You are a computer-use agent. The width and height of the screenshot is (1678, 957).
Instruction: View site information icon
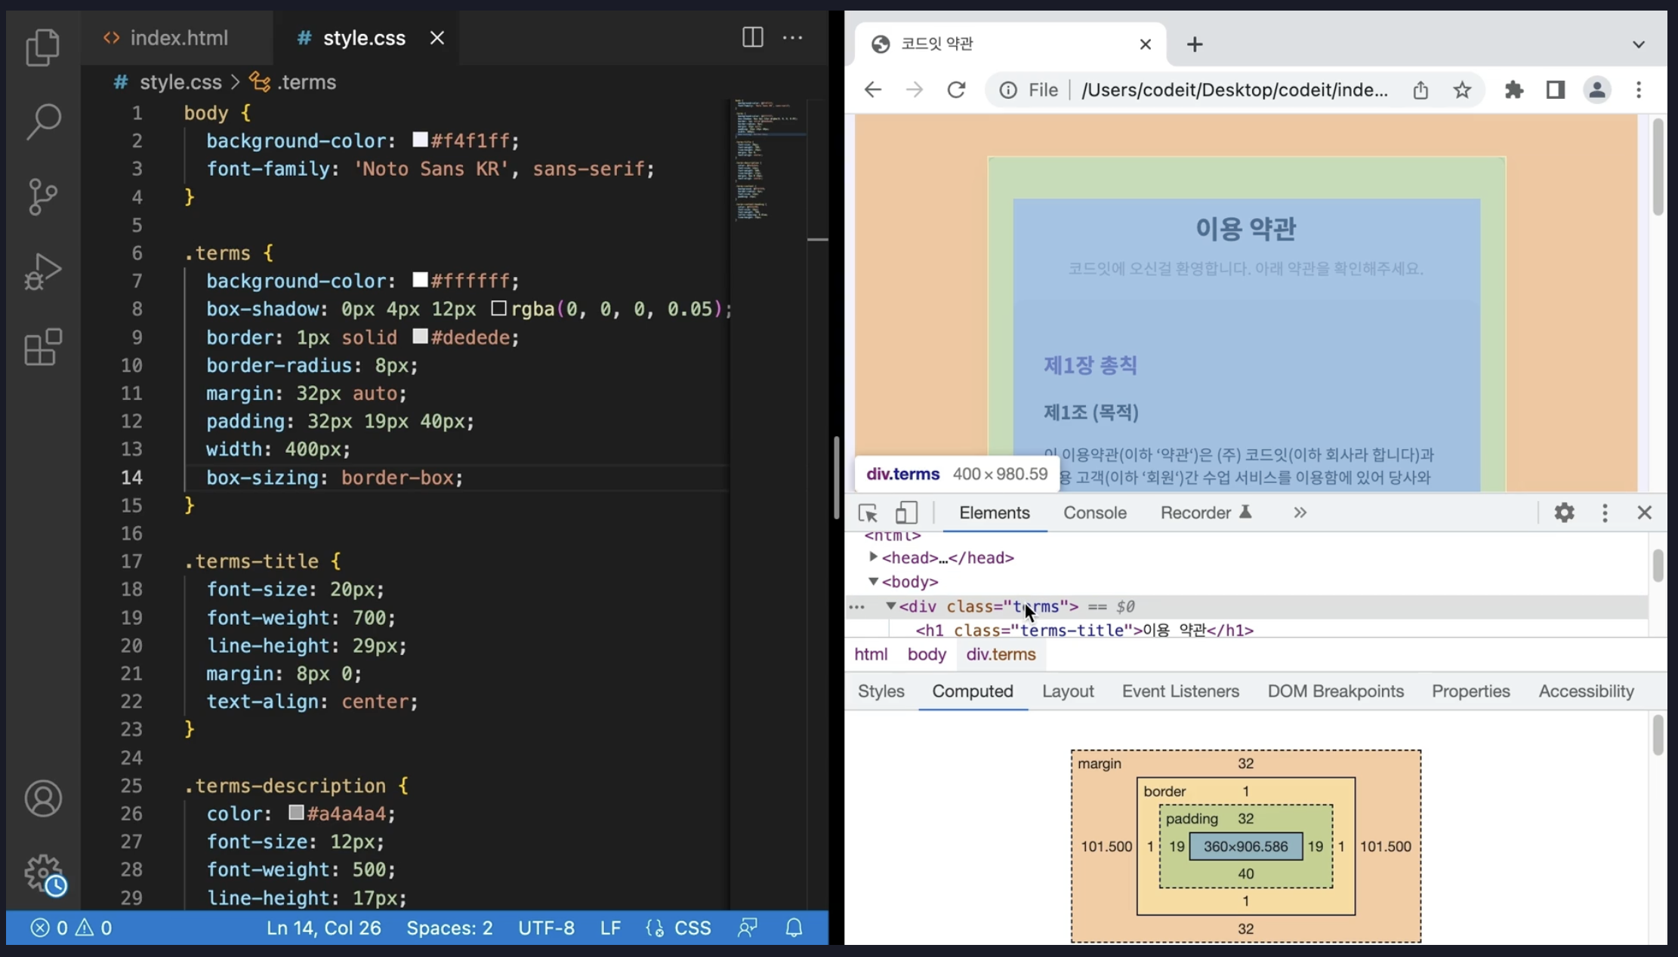click(x=1007, y=90)
